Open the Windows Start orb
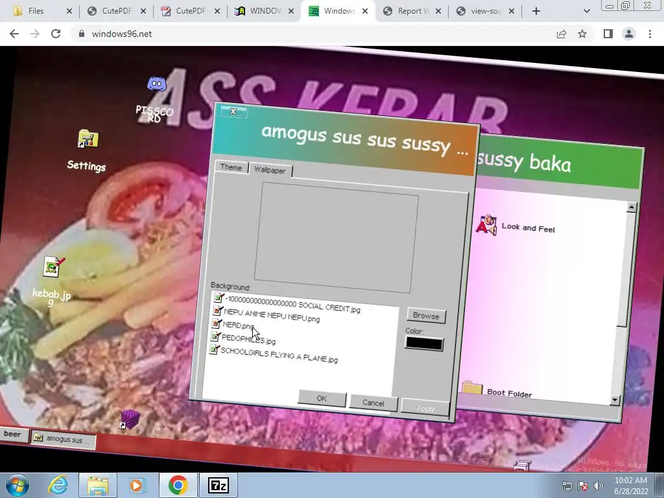The height and width of the screenshot is (498, 664). pyautogui.click(x=18, y=485)
